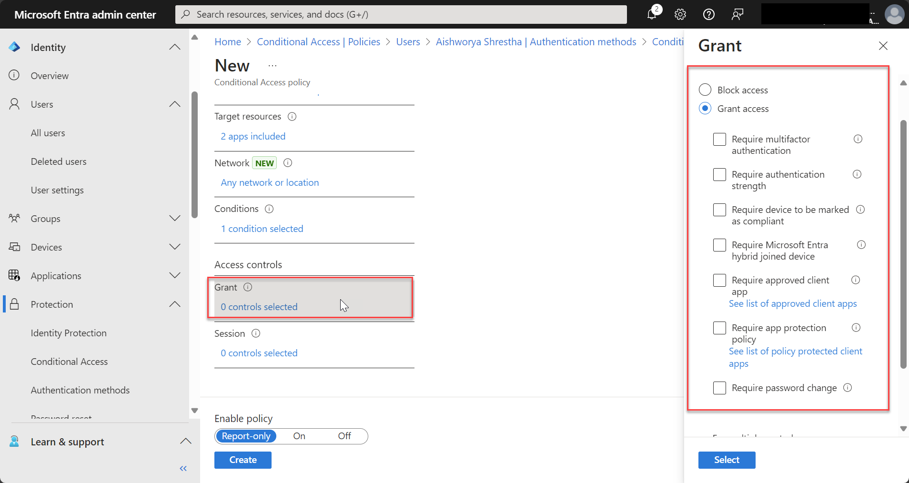Select the Block access radio button
Viewport: 909px width, 483px height.
pyautogui.click(x=705, y=90)
